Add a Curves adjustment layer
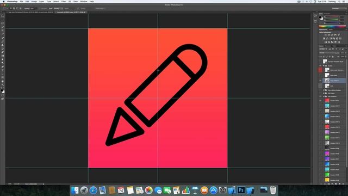 (332, 35)
